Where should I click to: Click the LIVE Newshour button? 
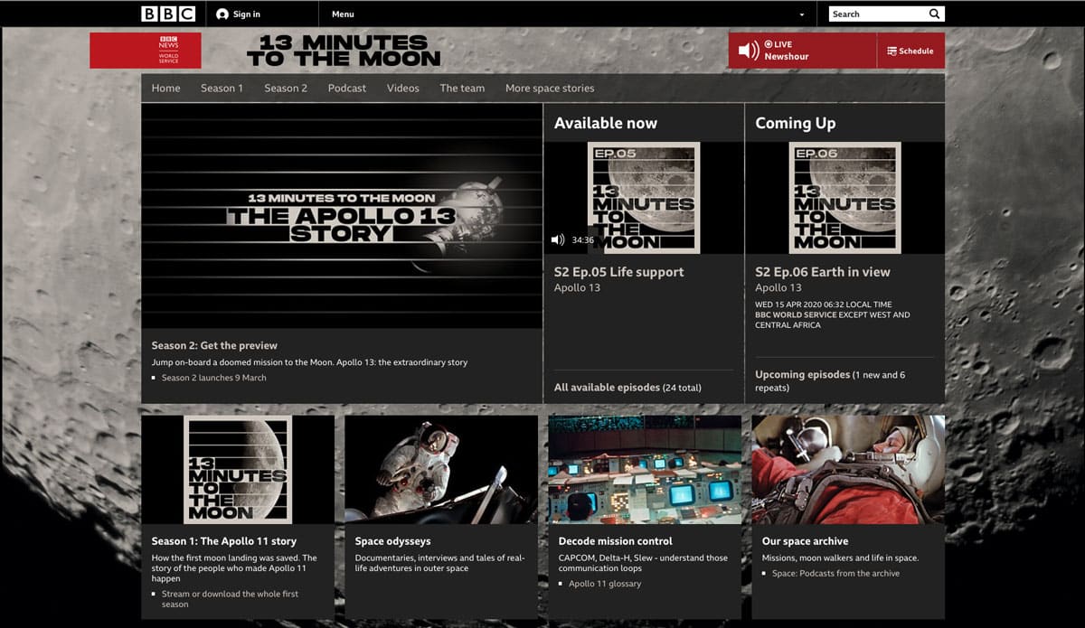click(803, 51)
